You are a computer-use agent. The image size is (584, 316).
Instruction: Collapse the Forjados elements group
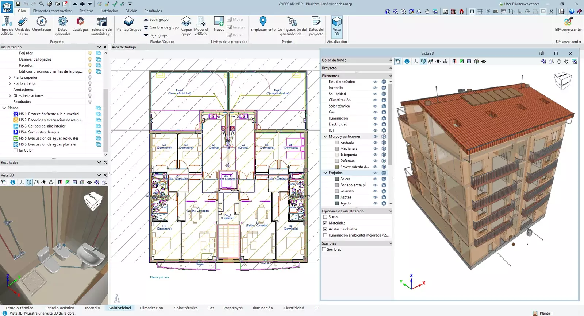[325, 173]
